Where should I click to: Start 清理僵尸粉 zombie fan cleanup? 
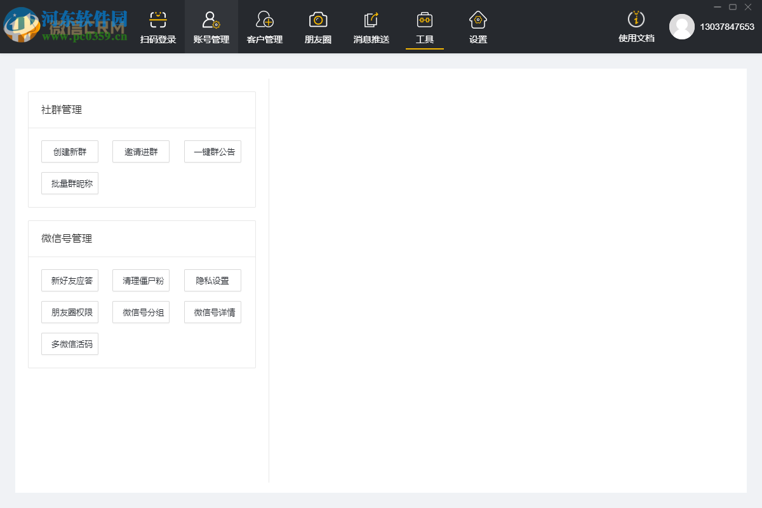141,280
